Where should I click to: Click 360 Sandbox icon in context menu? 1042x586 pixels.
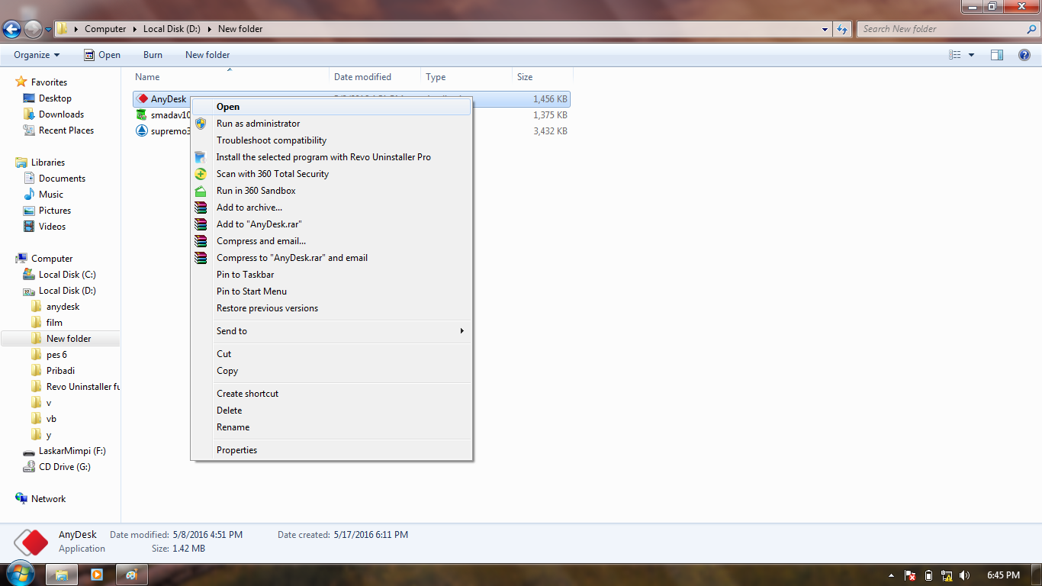201,191
